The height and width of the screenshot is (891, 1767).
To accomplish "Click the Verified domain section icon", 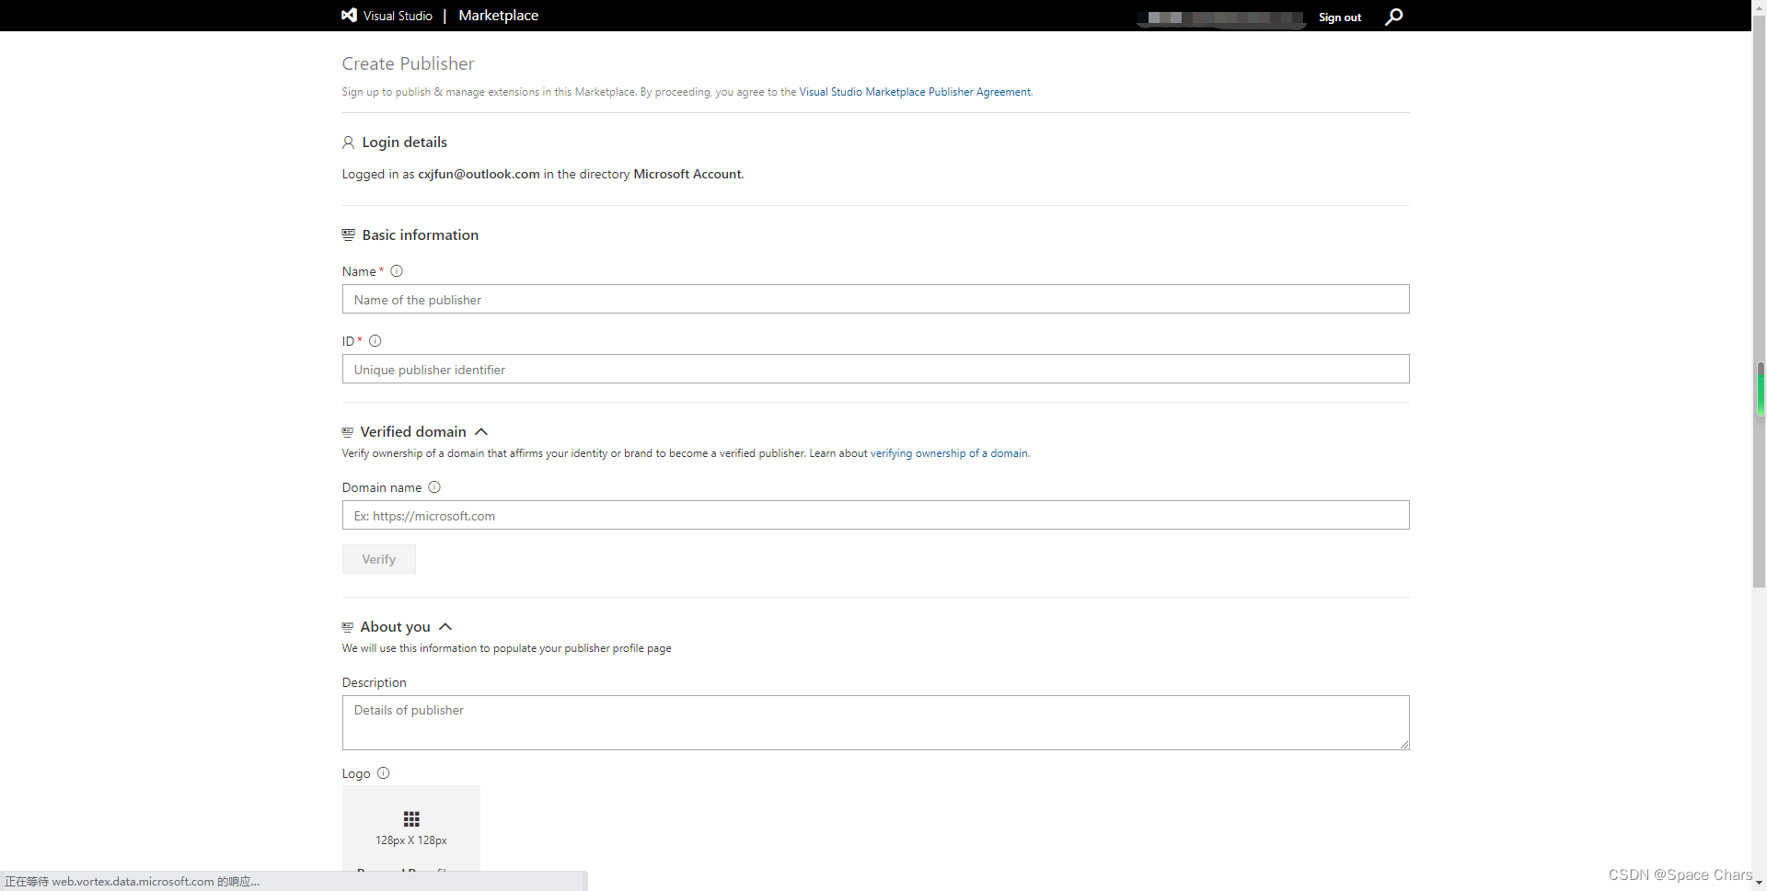I will click(348, 431).
